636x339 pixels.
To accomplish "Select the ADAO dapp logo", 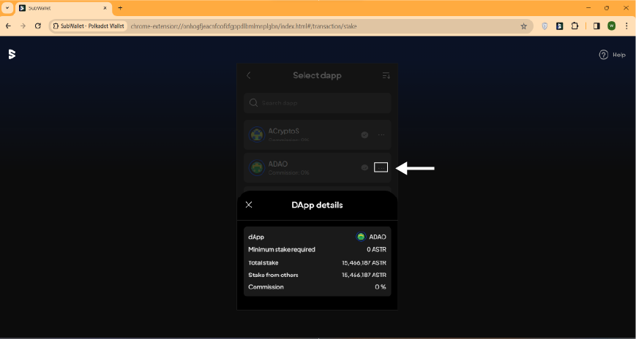I will point(257,167).
